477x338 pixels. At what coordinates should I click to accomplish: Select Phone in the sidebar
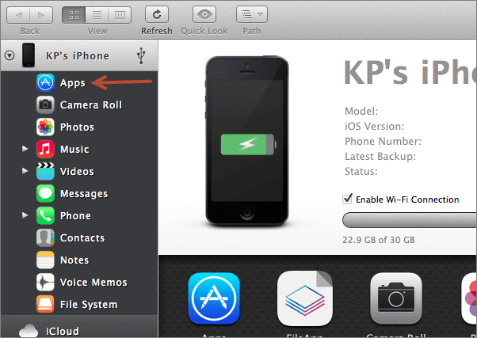tap(75, 216)
